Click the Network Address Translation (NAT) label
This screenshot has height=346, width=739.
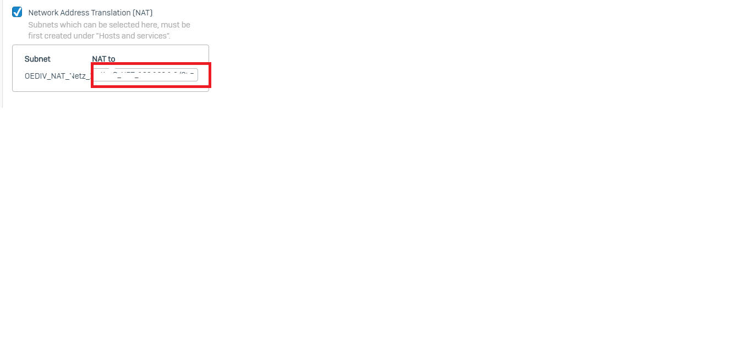tap(90, 12)
